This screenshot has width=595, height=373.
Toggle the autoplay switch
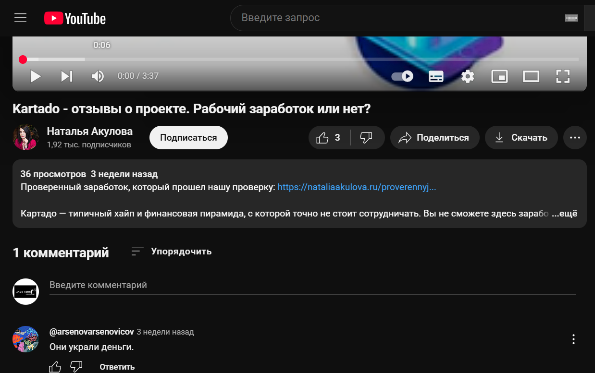click(x=402, y=76)
